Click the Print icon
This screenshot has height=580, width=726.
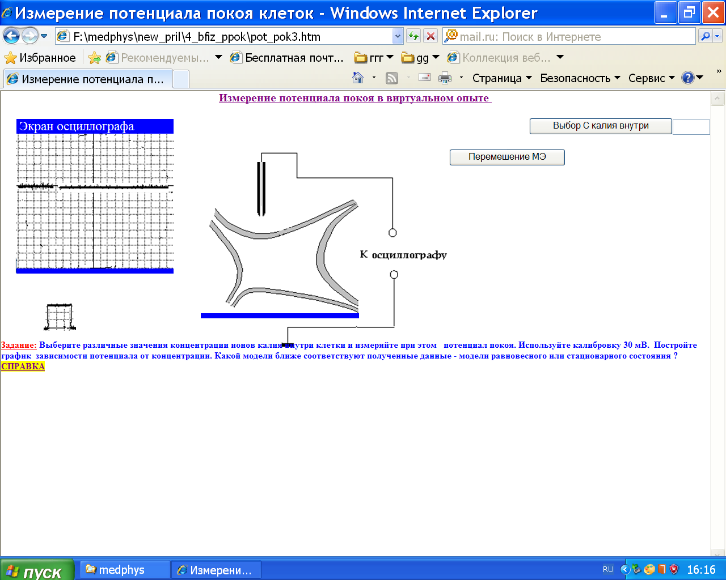pos(445,78)
